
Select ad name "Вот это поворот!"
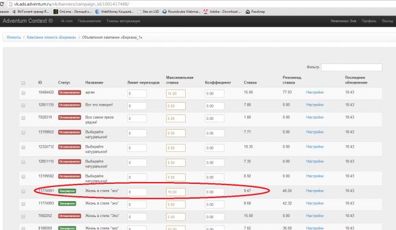99,105
